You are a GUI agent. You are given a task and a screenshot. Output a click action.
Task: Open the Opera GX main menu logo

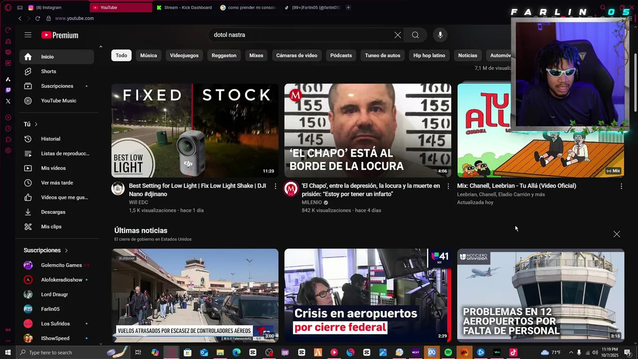8,7
